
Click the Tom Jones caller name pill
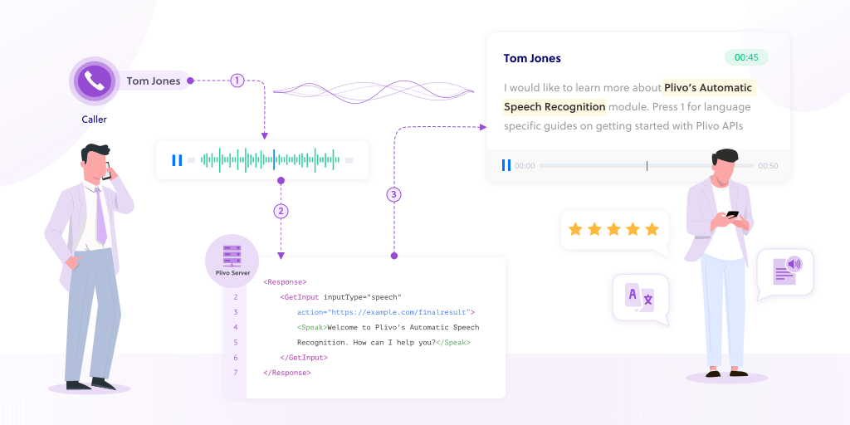point(154,81)
